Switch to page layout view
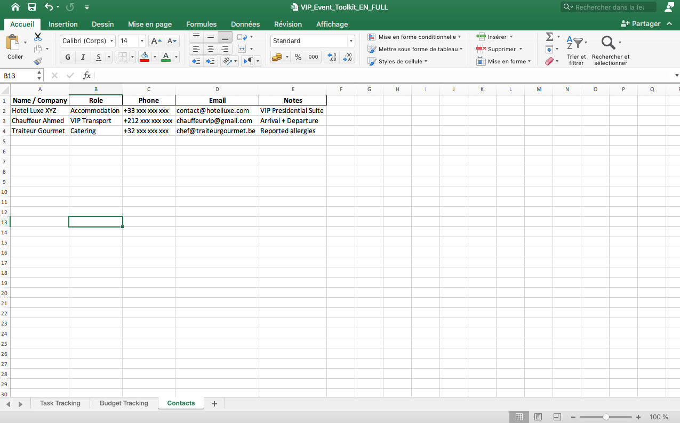 538,417
